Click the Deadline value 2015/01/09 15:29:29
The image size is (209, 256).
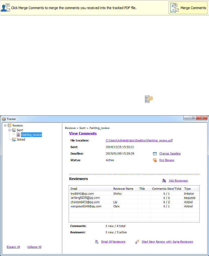[120, 153]
